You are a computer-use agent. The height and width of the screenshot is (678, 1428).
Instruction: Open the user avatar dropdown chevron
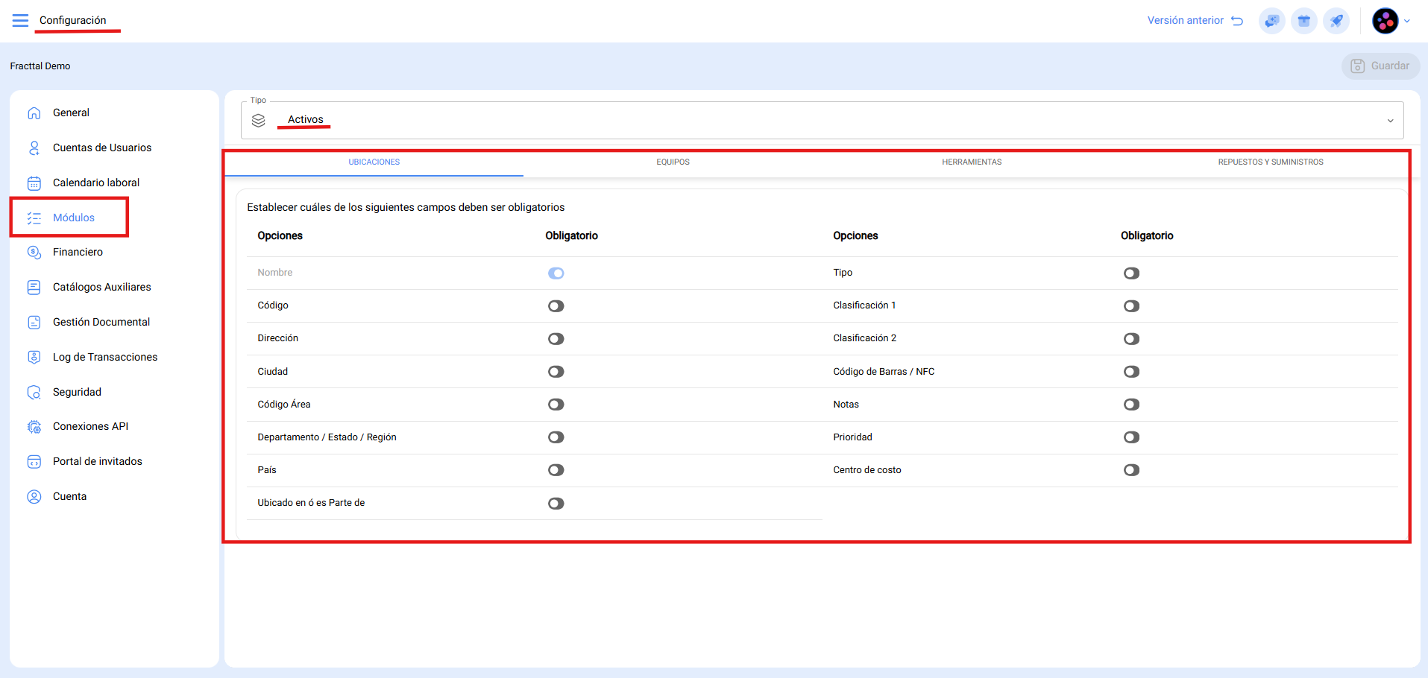pyautogui.click(x=1407, y=21)
